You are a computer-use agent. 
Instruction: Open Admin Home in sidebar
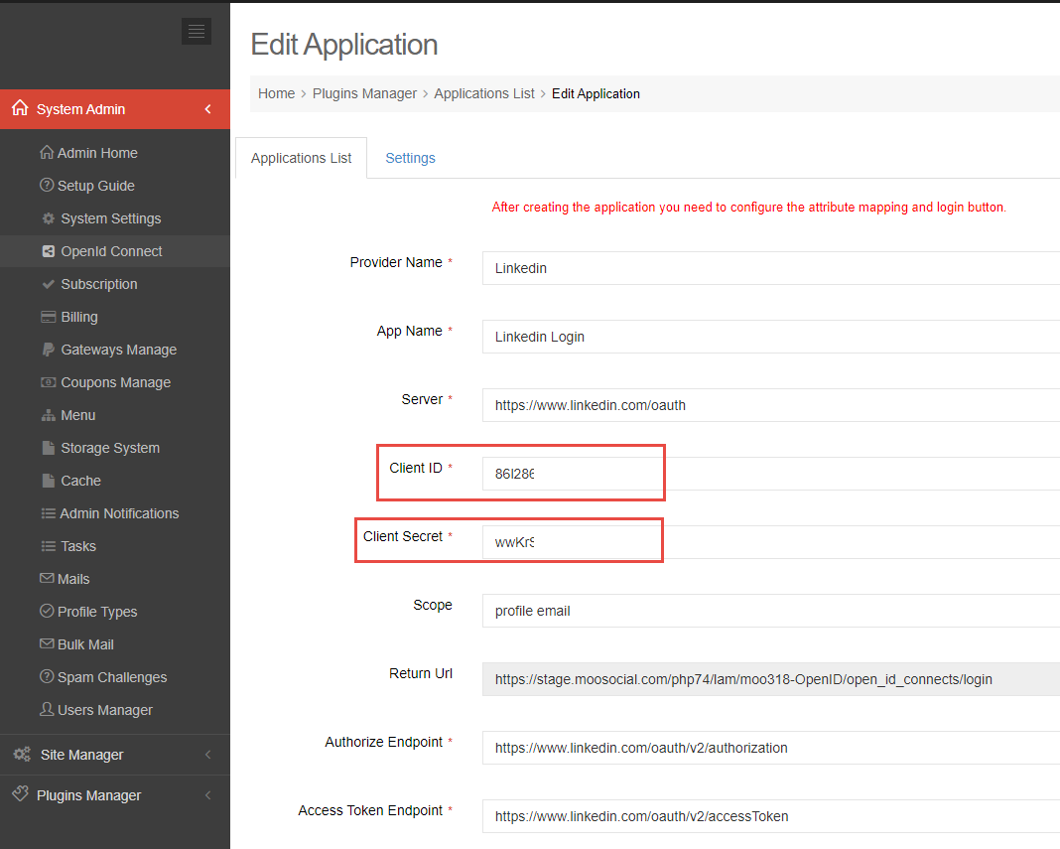click(97, 153)
